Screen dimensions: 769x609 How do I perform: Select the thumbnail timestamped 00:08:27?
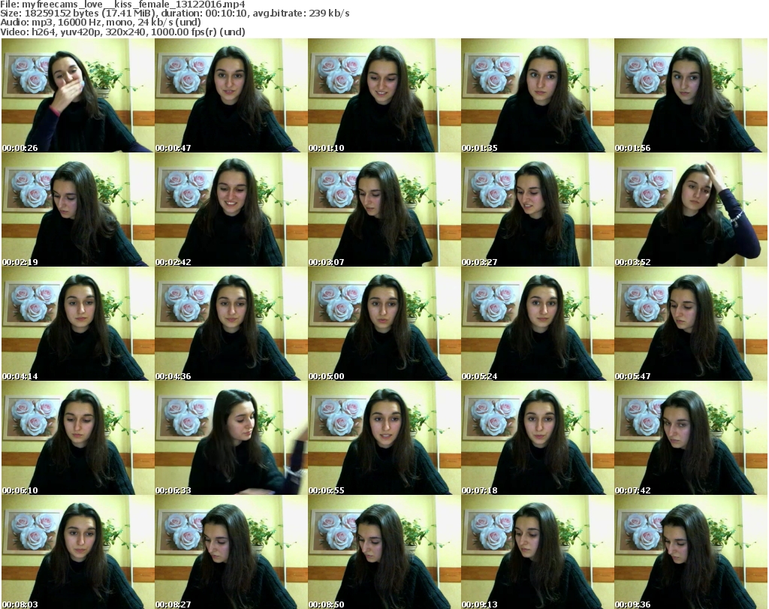click(231, 553)
